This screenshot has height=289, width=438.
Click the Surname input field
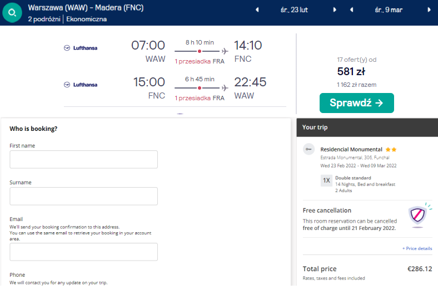click(83, 196)
